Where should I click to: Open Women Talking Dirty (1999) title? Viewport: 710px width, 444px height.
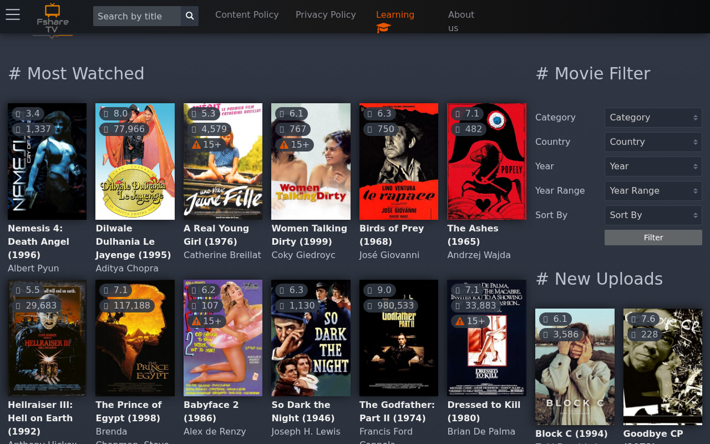point(309,235)
